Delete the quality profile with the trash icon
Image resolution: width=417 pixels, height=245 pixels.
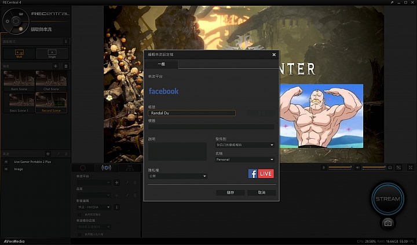[x=135, y=195]
